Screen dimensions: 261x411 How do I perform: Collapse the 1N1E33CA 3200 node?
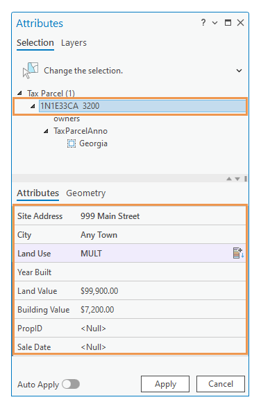[x=33, y=106]
